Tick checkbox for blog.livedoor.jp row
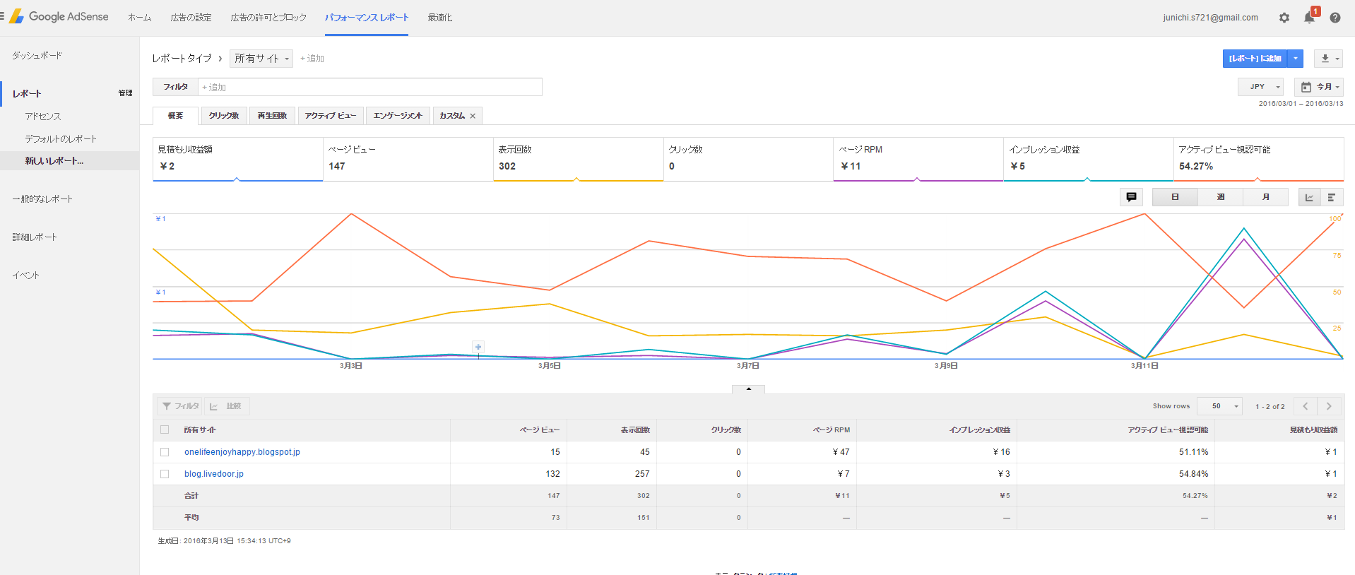Screen dimensions: 1355x575 165,474
